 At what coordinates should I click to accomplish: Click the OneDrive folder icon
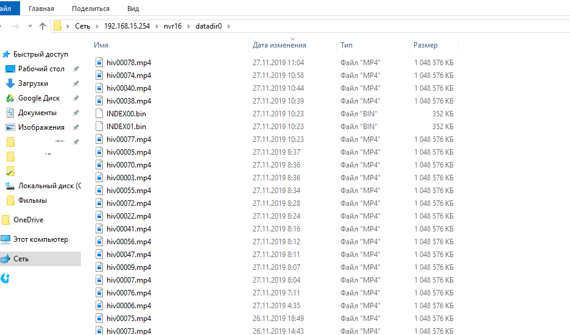click(x=6, y=220)
